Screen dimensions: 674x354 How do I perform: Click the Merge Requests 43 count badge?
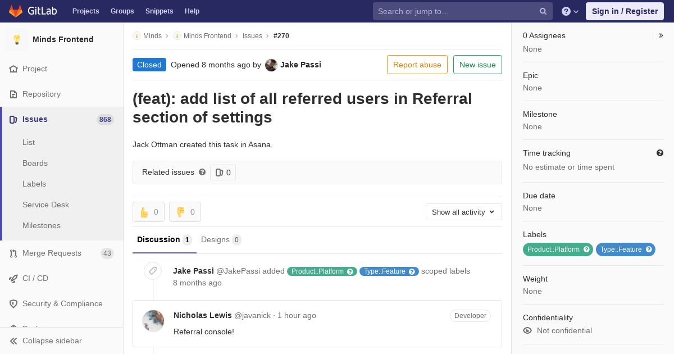[x=107, y=253]
